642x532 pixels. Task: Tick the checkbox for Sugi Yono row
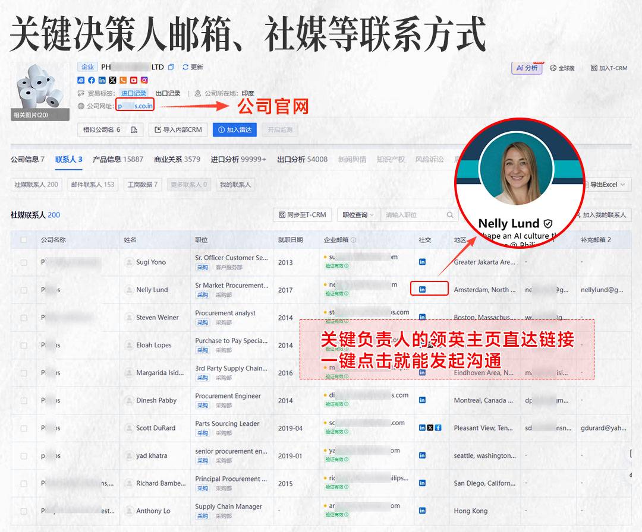[24, 262]
